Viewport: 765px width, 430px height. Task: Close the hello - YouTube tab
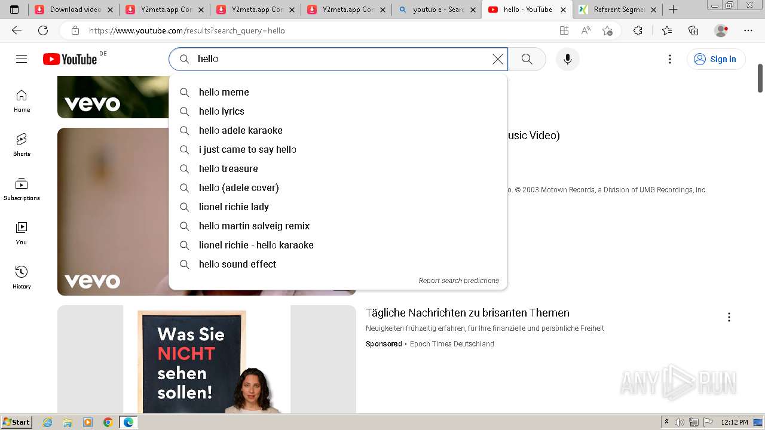point(563,10)
